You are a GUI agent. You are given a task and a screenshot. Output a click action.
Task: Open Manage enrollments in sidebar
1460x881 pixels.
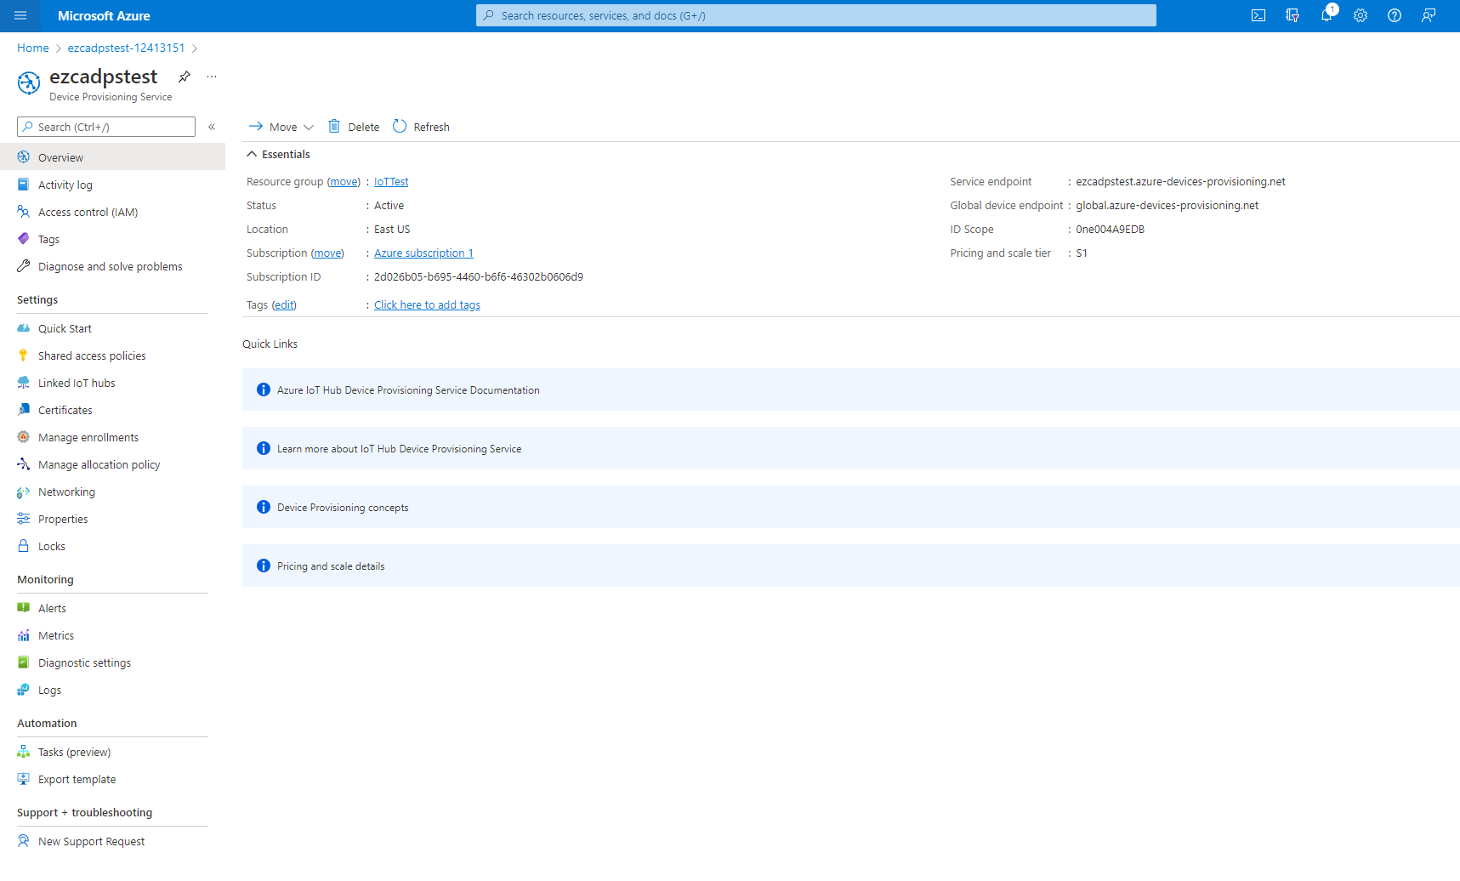coord(88,438)
